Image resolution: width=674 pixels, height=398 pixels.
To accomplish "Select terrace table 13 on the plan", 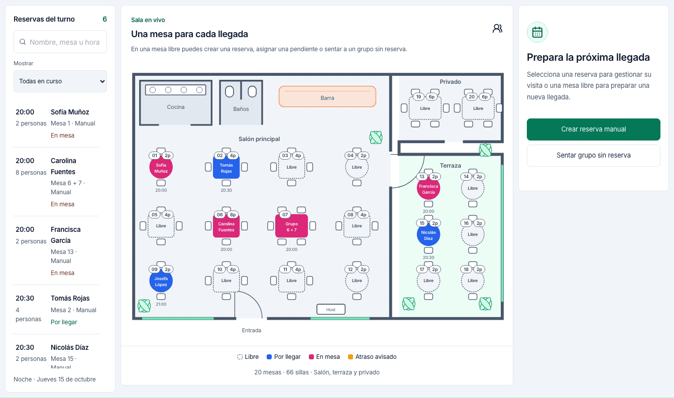I will tap(428, 188).
